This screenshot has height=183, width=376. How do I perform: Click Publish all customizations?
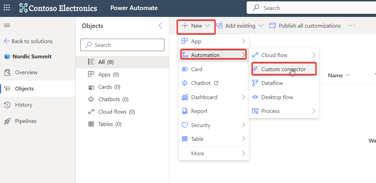pyautogui.click(x=306, y=26)
